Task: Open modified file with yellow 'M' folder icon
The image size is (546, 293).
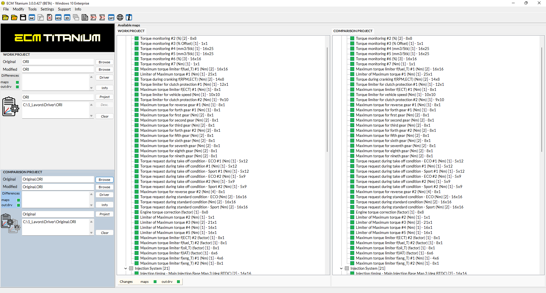Action: click(14, 18)
